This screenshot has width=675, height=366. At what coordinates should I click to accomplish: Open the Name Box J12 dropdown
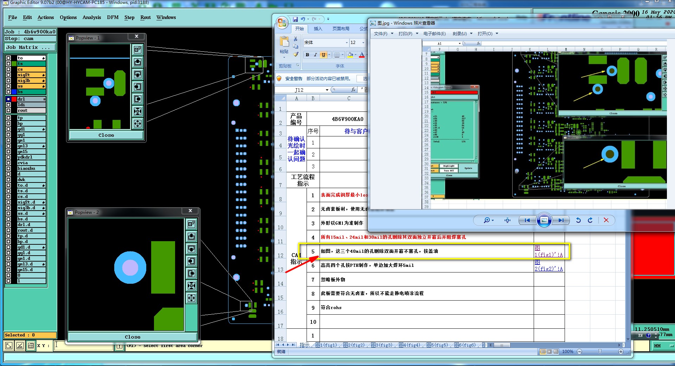327,90
